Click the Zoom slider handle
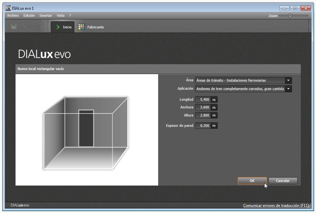The width and height of the screenshot is (316, 213). click(290, 15)
